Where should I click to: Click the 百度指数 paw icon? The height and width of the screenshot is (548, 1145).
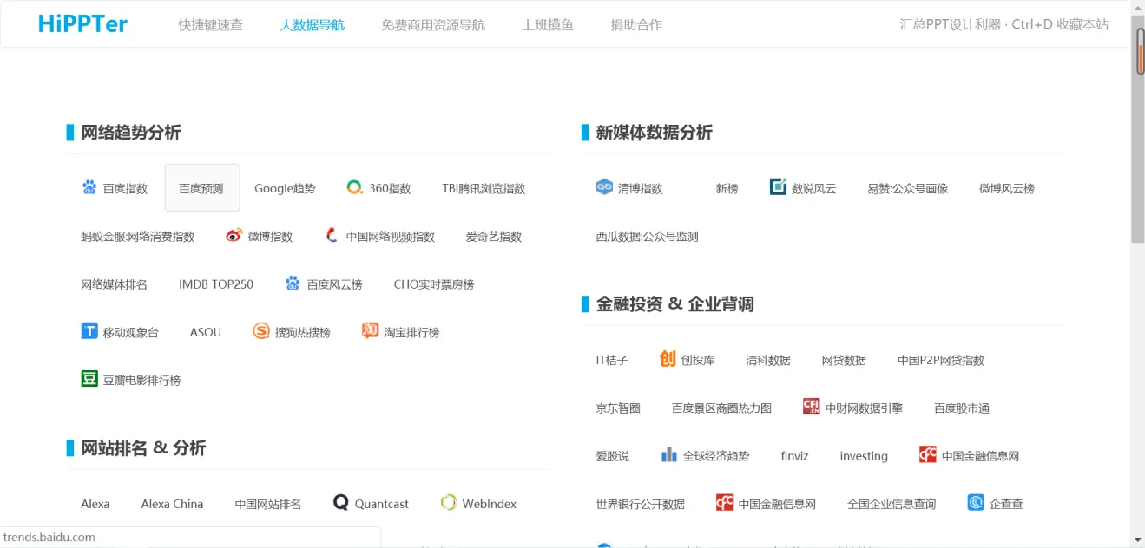[89, 187]
